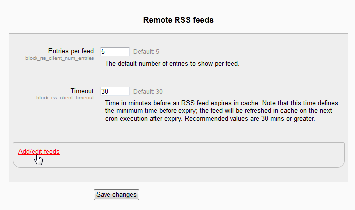
Task: Focus the Timeout text box
Action: [114, 91]
